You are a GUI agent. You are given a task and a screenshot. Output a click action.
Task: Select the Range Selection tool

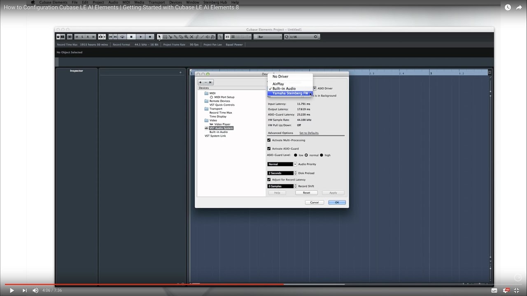click(x=165, y=37)
